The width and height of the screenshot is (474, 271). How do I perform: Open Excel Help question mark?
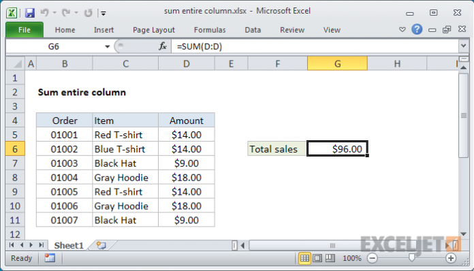pyautogui.click(x=417, y=29)
